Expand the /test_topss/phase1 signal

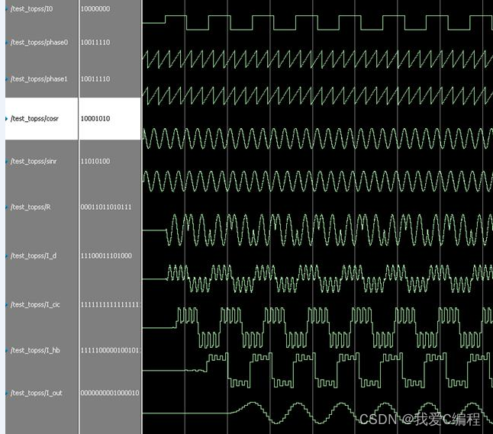coord(7,79)
